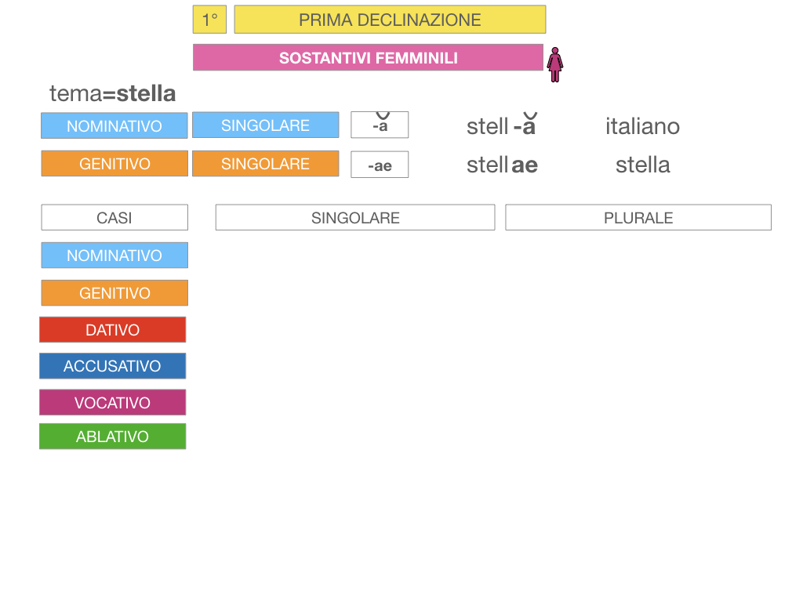
Task: Choose the magenta VOCATIVO case
Action: click(x=113, y=403)
